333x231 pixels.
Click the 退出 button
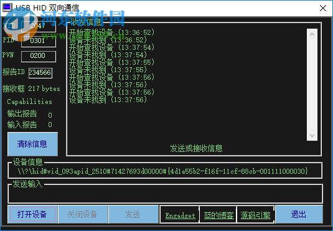[299, 214]
